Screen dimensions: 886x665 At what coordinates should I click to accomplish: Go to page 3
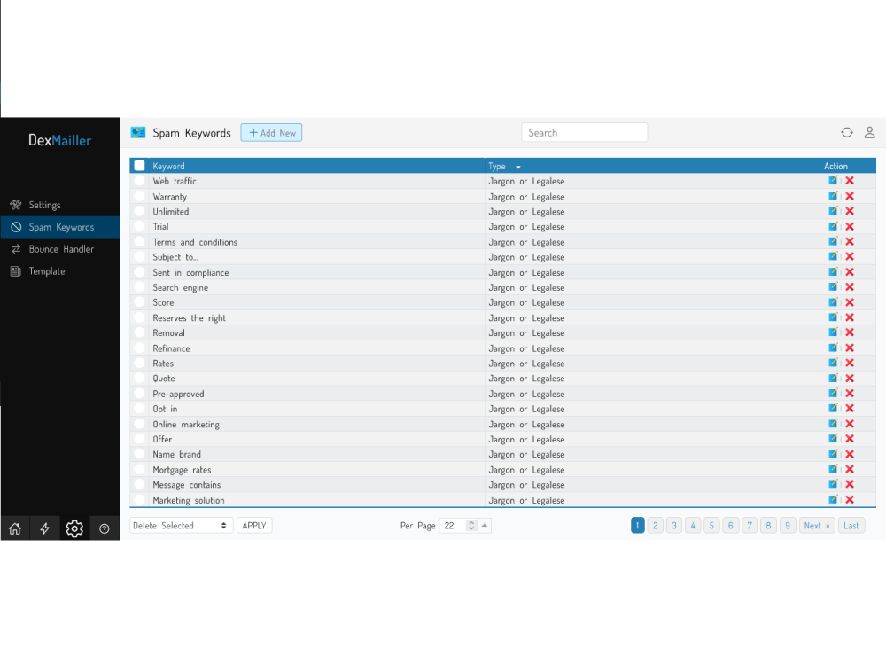click(674, 525)
